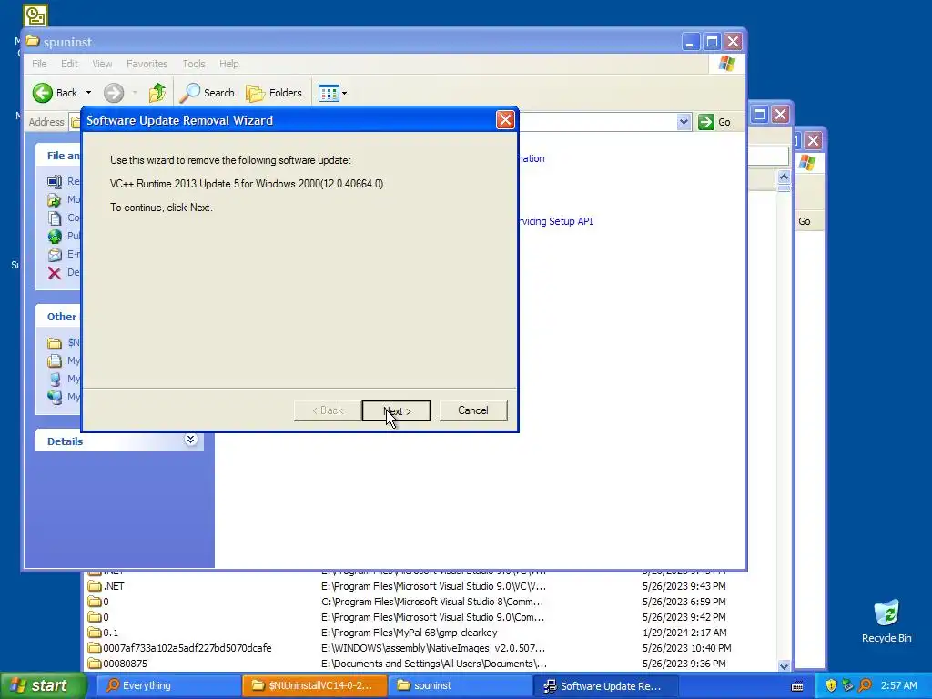Click My Network Places icon in Other Places

[x=55, y=397]
